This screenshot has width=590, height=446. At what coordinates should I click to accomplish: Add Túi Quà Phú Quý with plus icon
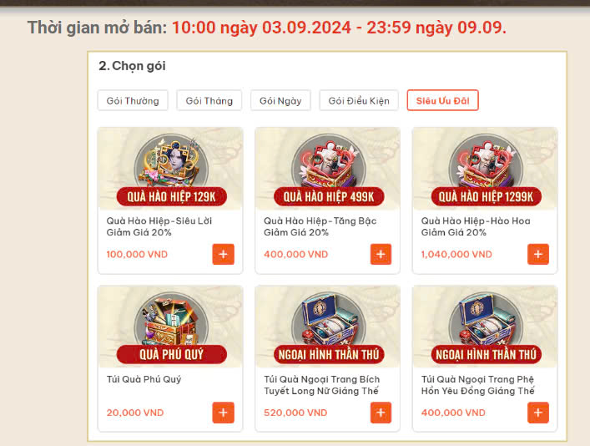223,413
